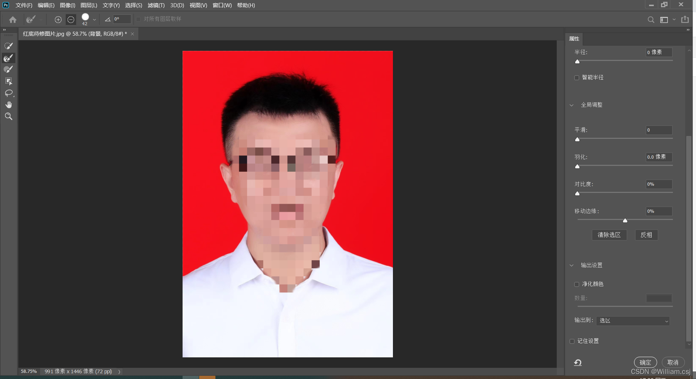Viewport: 696px width, 379px height.
Task: Open the 图像(I) menu
Action: click(67, 5)
